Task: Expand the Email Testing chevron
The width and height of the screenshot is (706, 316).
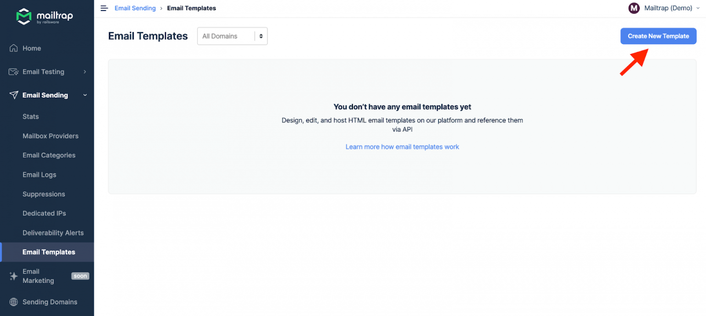Action: (x=85, y=72)
